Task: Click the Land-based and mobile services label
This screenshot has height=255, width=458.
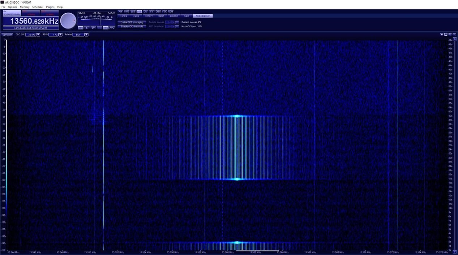Action: 31,28
